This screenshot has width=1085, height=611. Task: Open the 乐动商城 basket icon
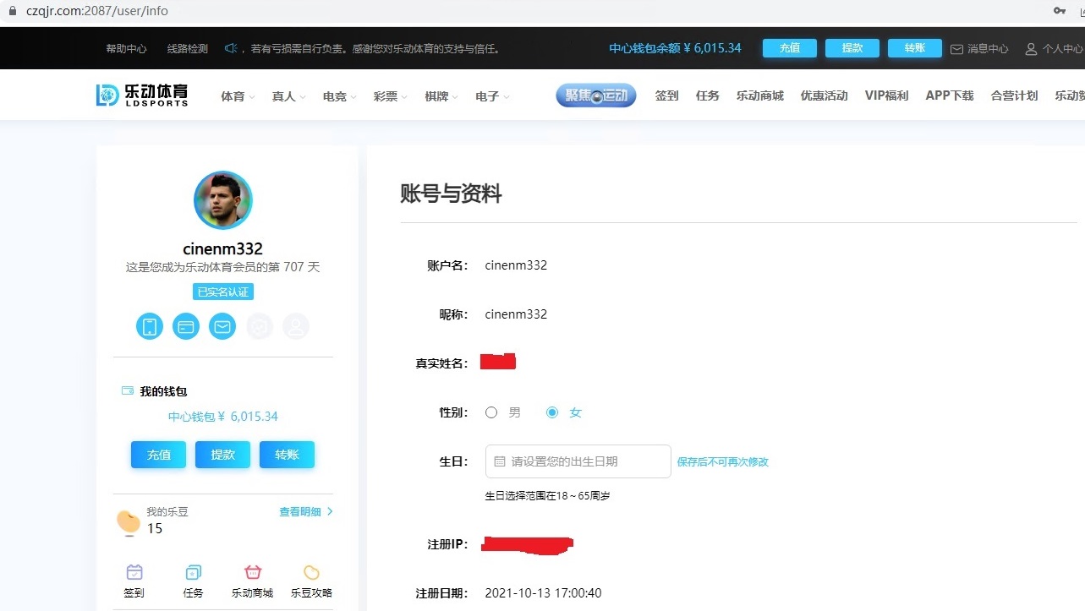coord(252,573)
